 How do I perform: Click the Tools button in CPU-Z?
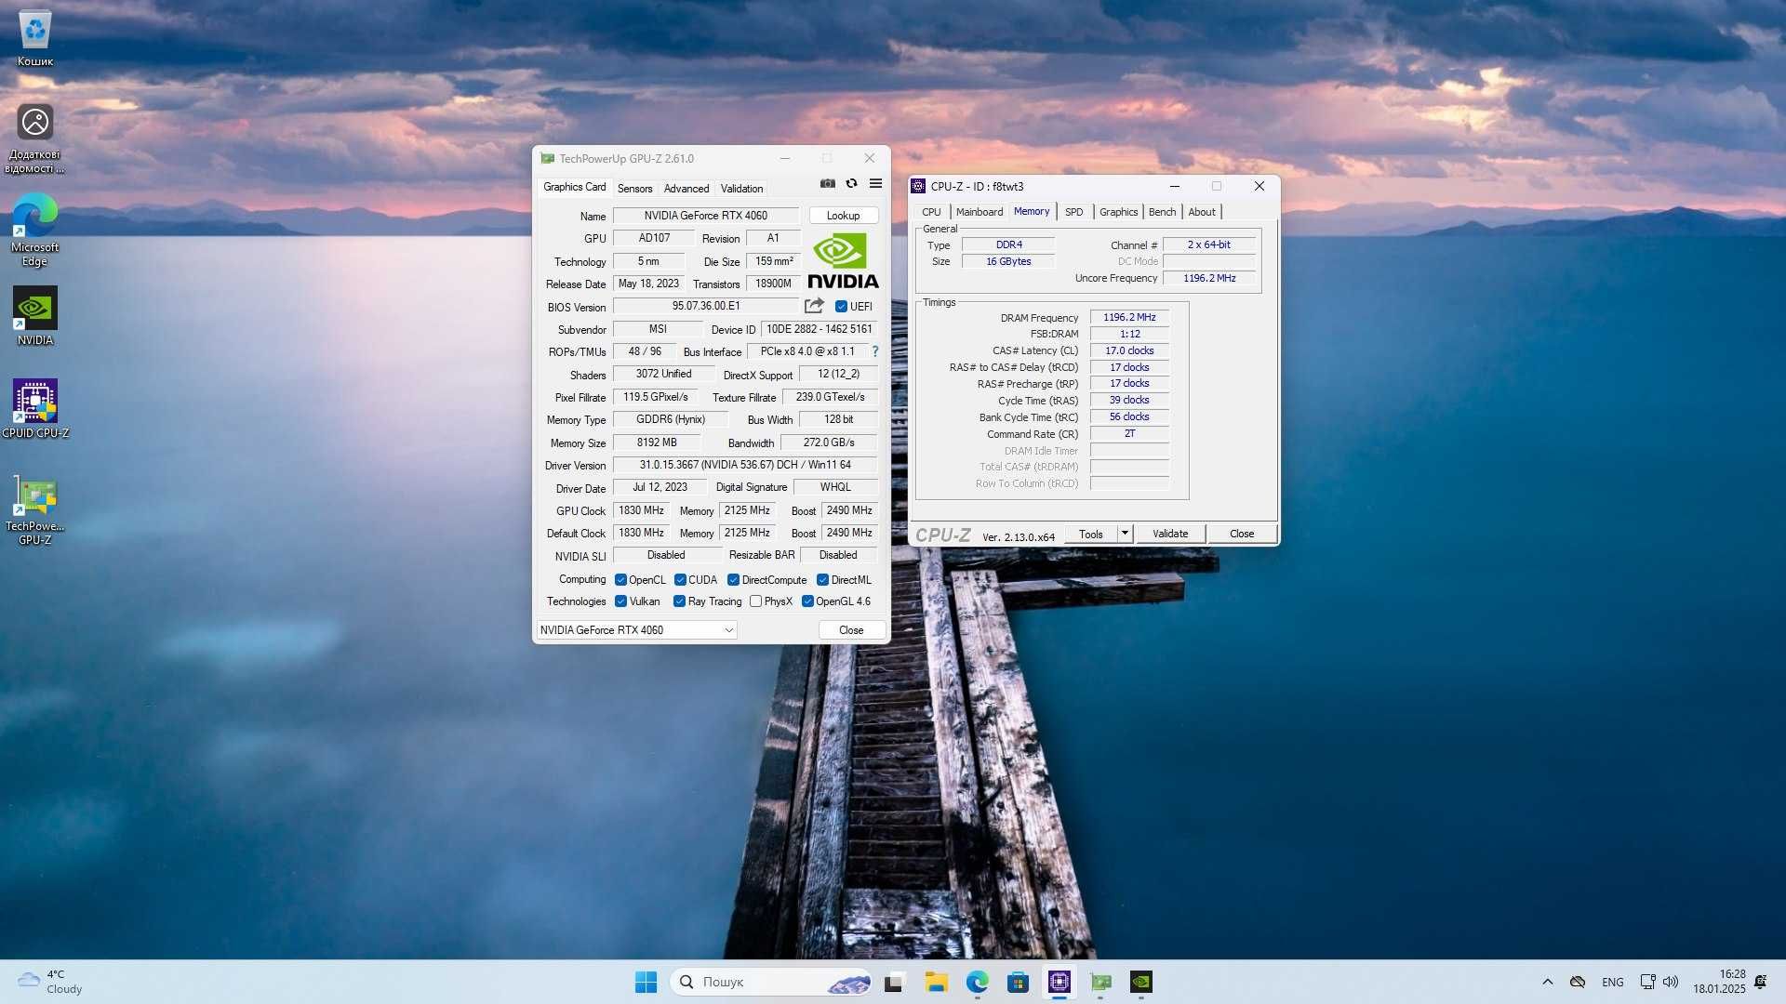click(x=1091, y=534)
